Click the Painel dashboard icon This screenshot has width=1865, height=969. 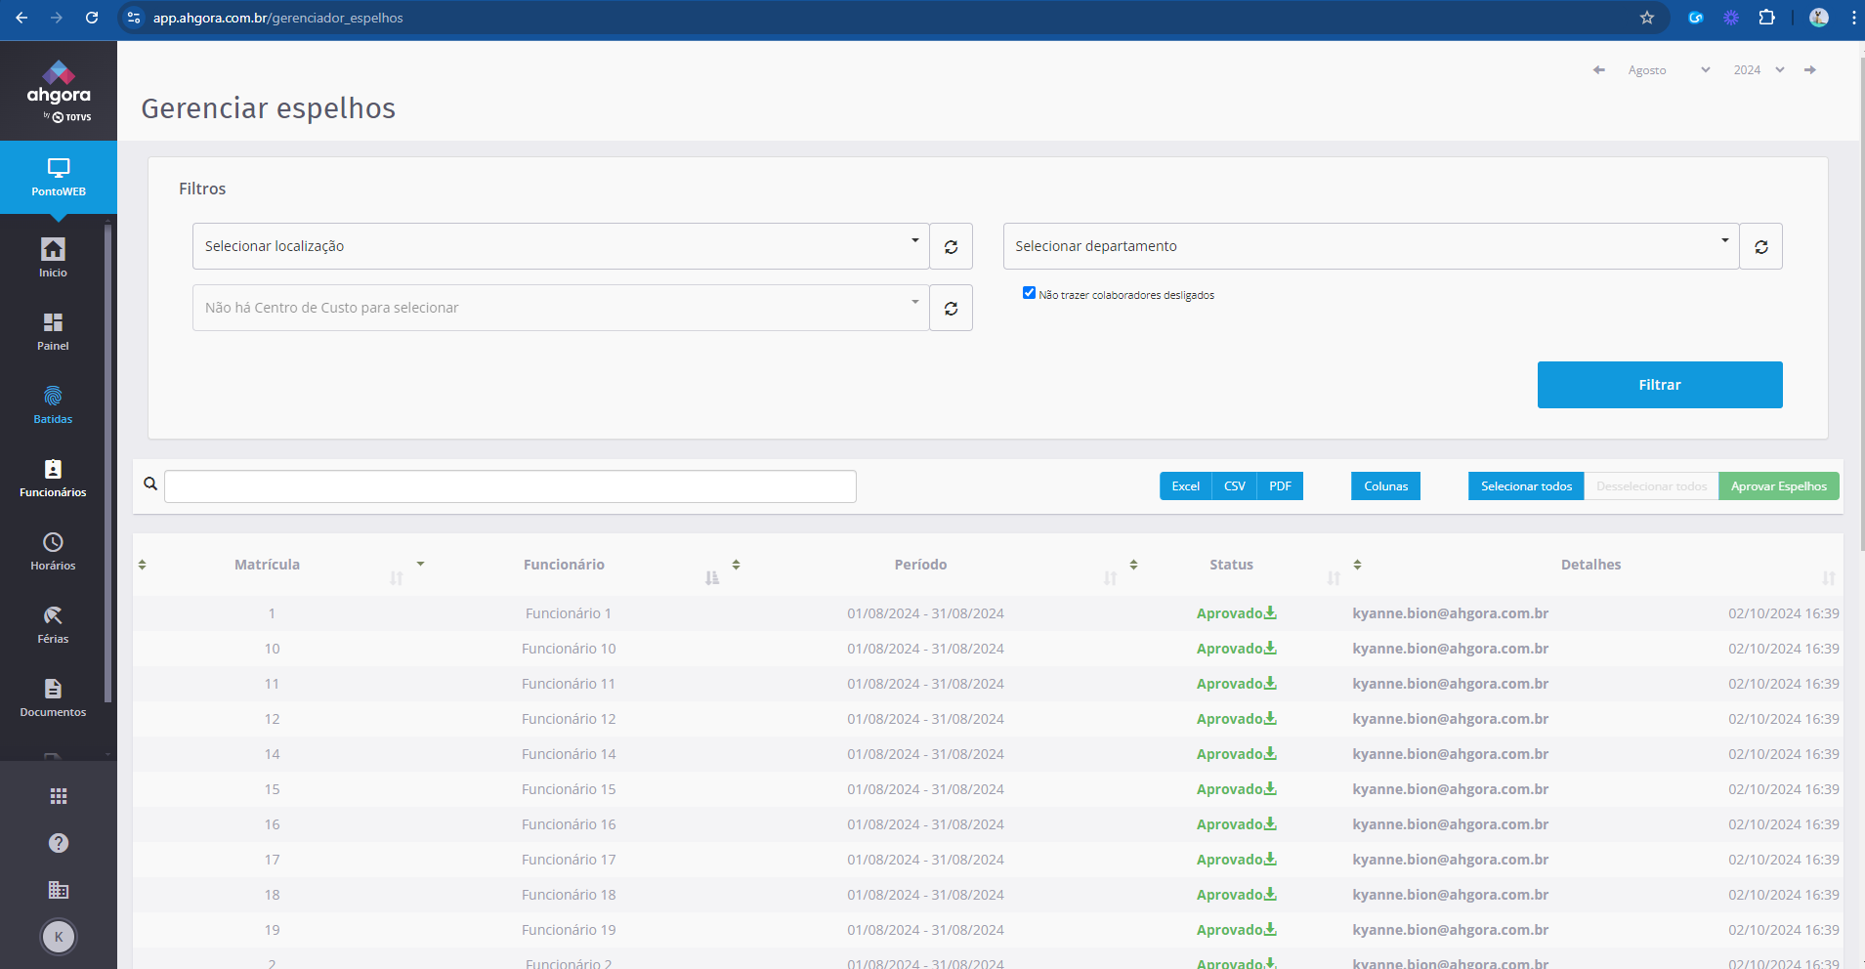[53, 322]
